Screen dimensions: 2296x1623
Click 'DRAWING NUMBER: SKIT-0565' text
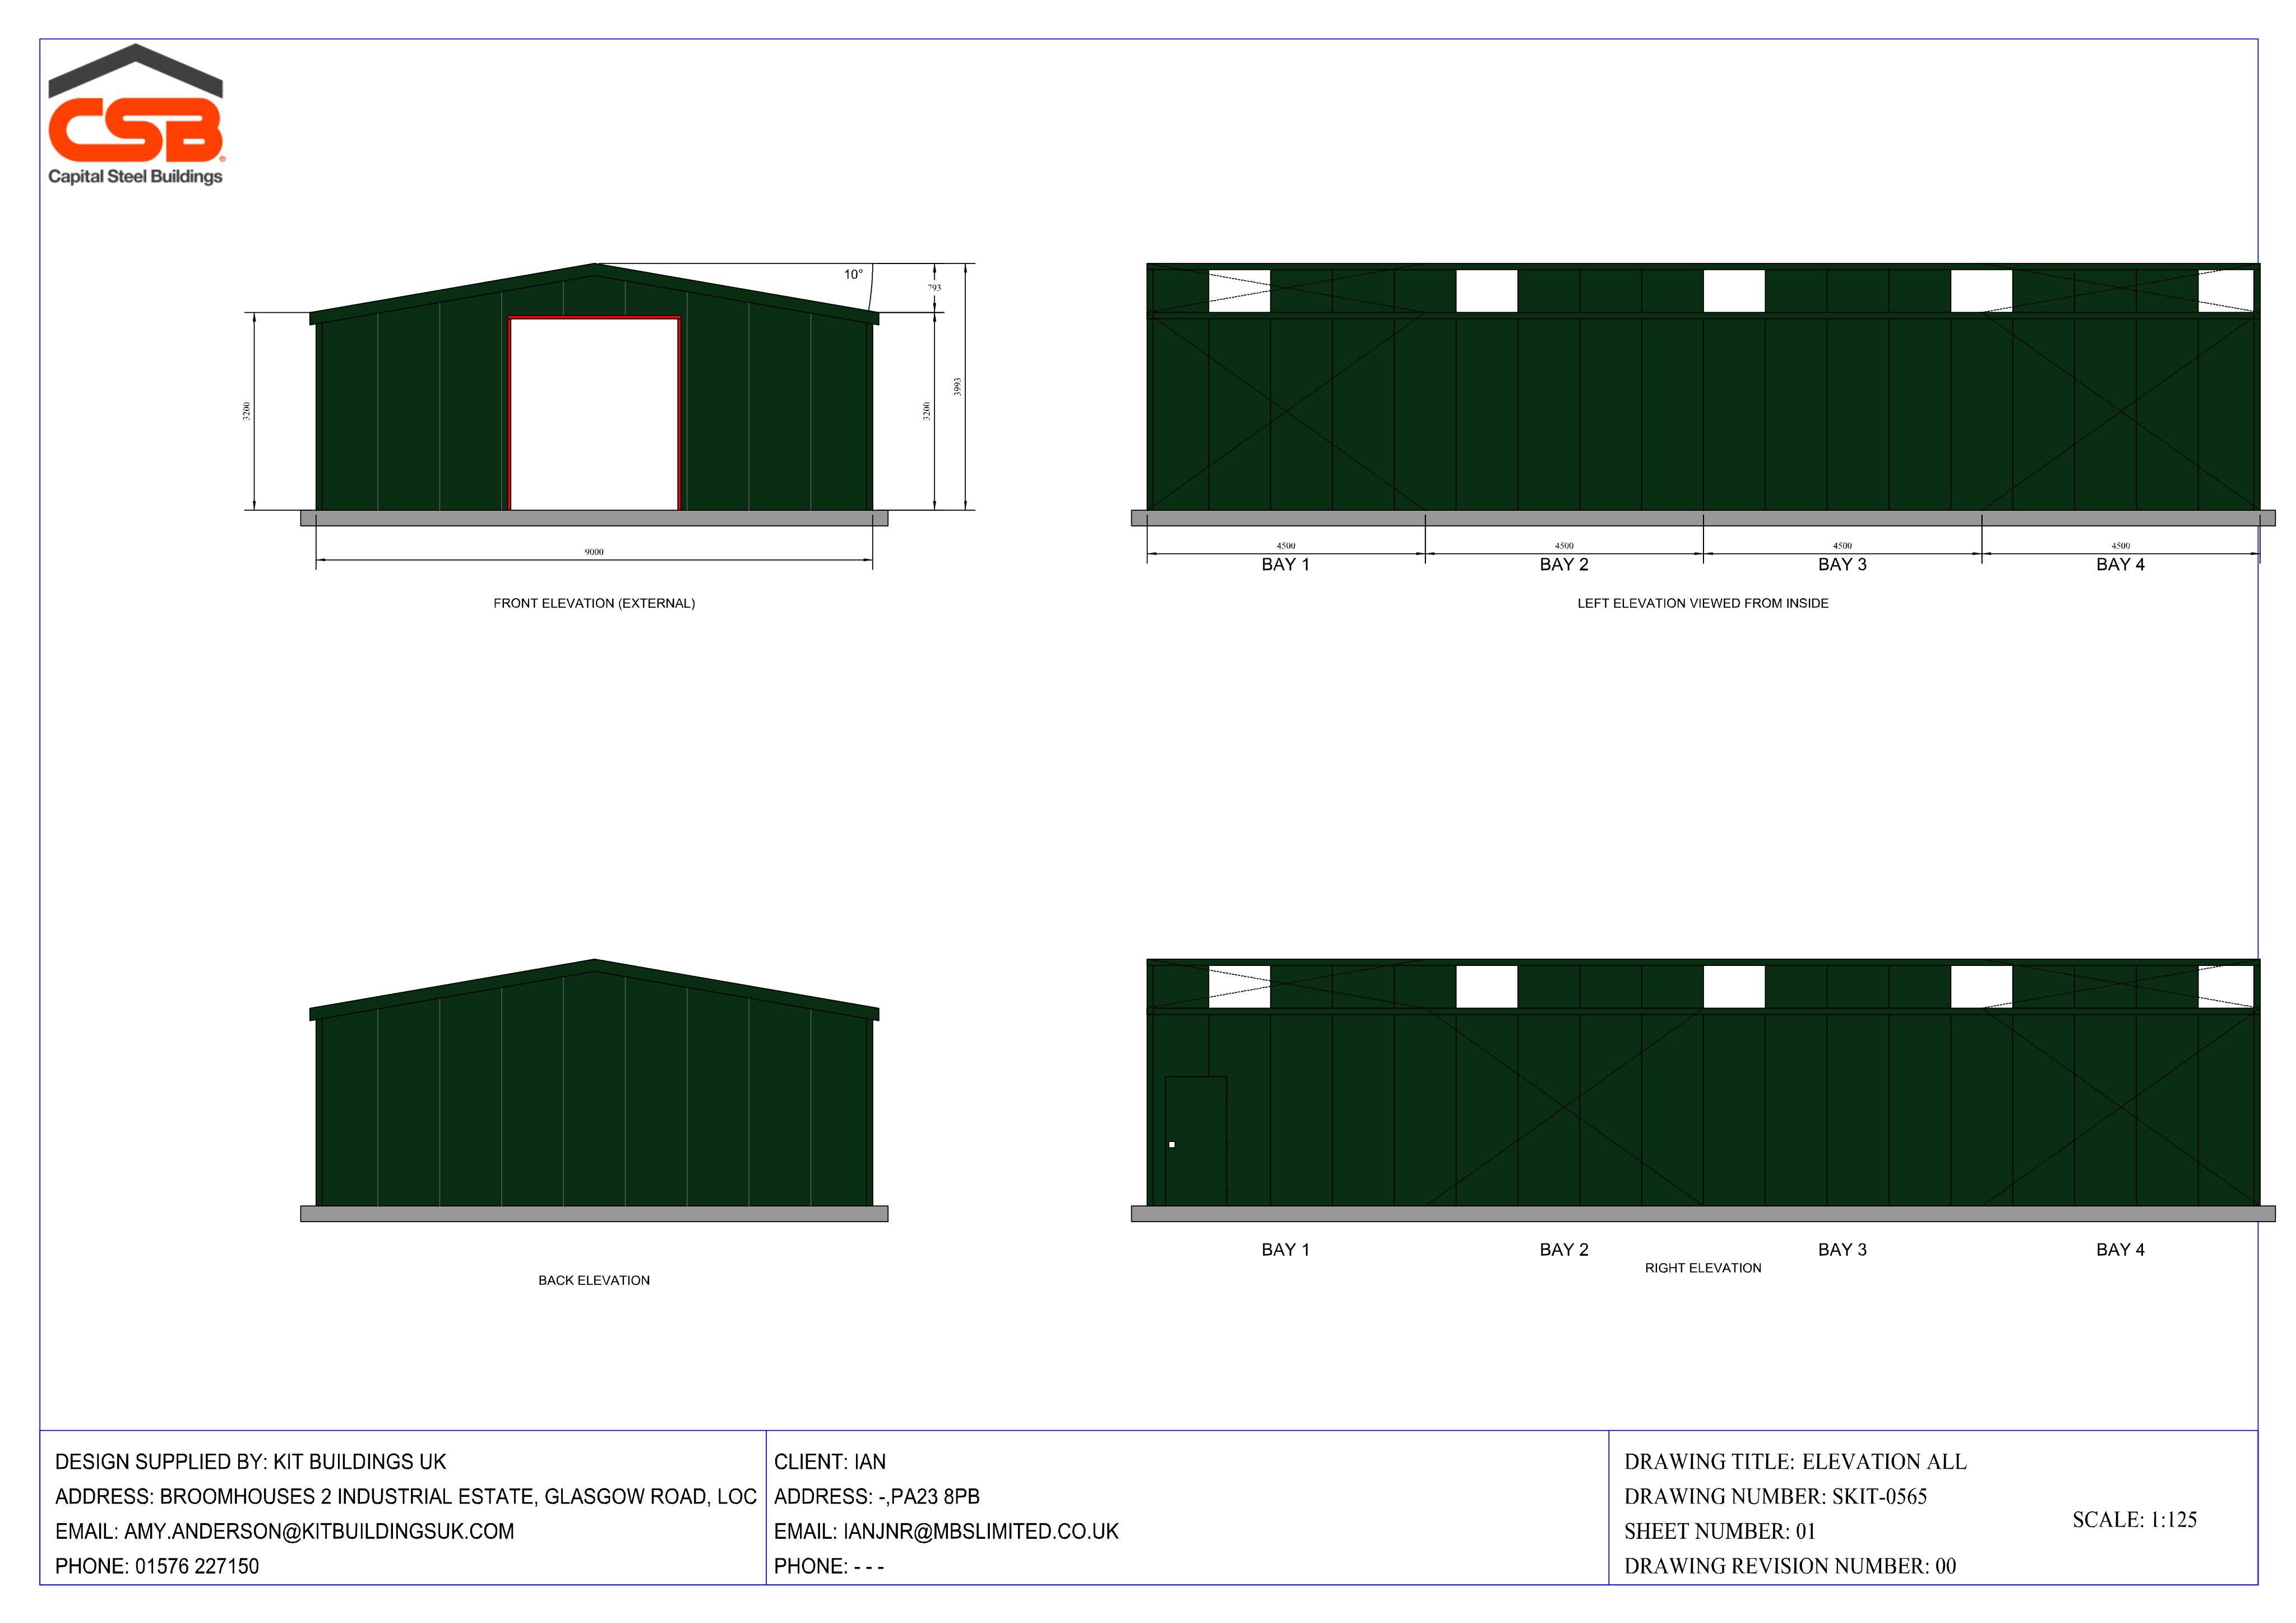[x=1775, y=1497]
